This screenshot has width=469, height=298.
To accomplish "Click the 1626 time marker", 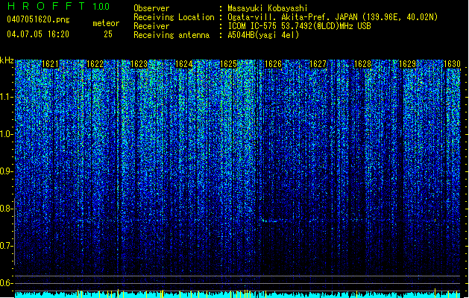I will tap(273, 64).
